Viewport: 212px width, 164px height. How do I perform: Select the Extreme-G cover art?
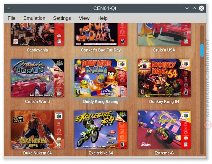point(164,130)
